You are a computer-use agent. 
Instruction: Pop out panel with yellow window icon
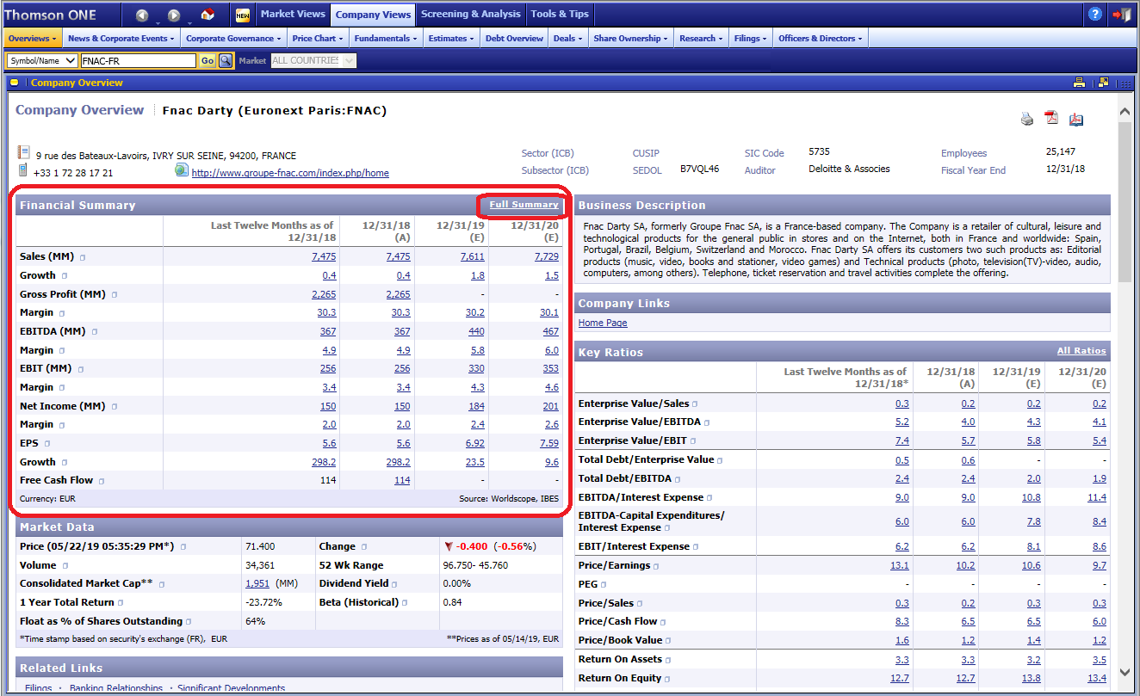point(1103,83)
